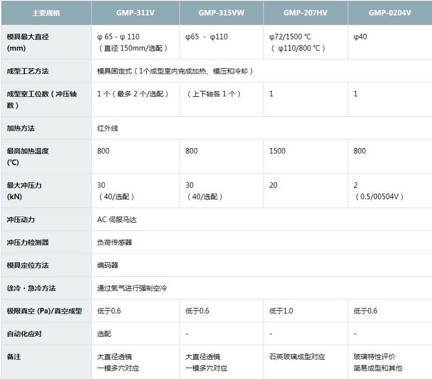Click the 20 press force value
This screenshot has width=432, height=379.
click(x=273, y=185)
